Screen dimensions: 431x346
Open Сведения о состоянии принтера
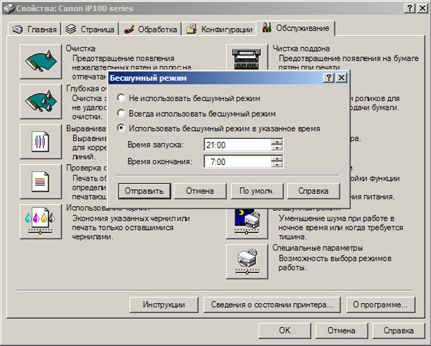272,304
